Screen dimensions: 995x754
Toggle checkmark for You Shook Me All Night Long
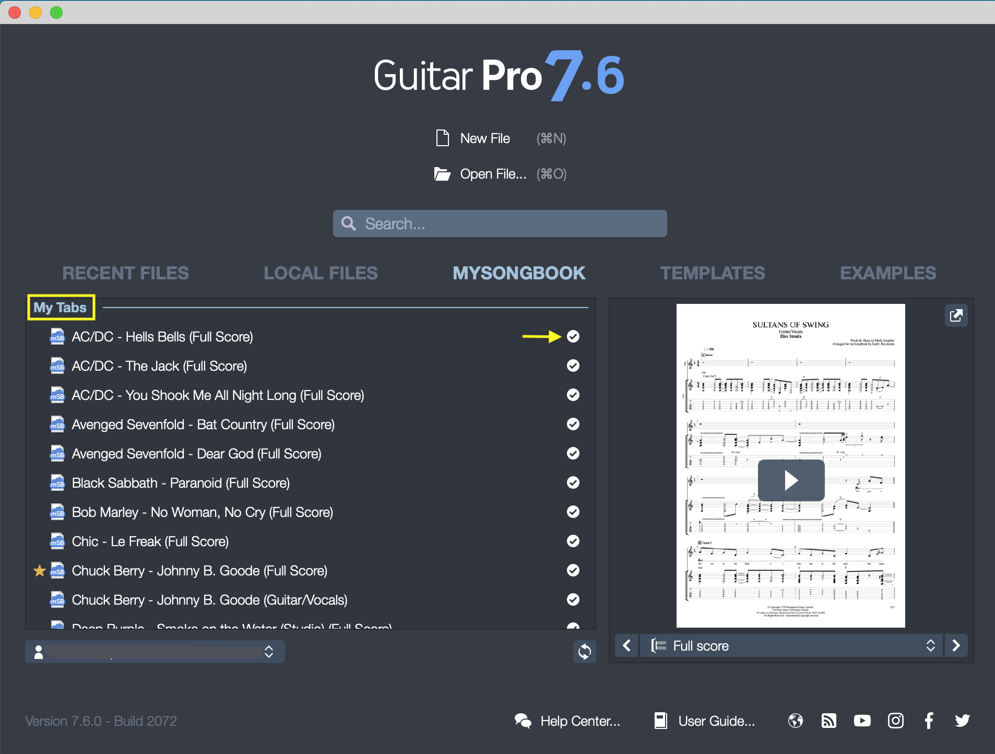(x=573, y=395)
